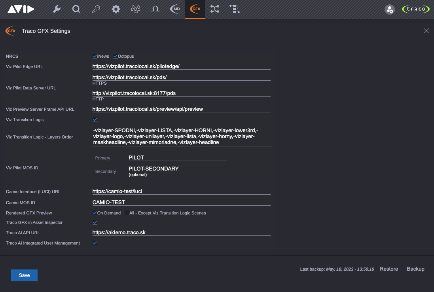
Task: Click the GFX icon beside panel title
Action: tap(11, 31)
